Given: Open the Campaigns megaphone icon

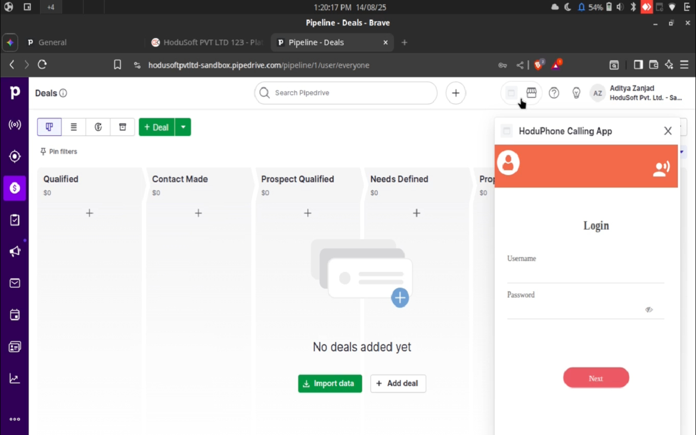Looking at the screenshot, I should (x=15, y=251).
